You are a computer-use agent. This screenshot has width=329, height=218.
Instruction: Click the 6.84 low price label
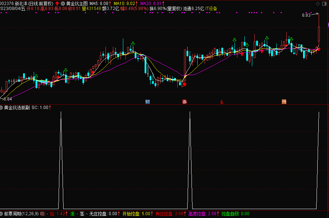pos(7,99)
